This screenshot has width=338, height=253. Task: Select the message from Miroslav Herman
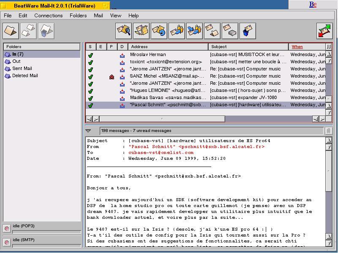click(206, 55)
